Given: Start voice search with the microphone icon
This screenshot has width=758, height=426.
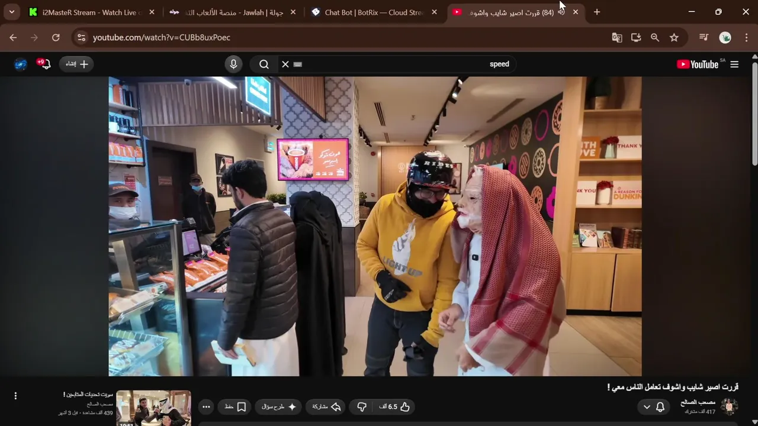Looking at the screenshot, I should tap(233, 64).
